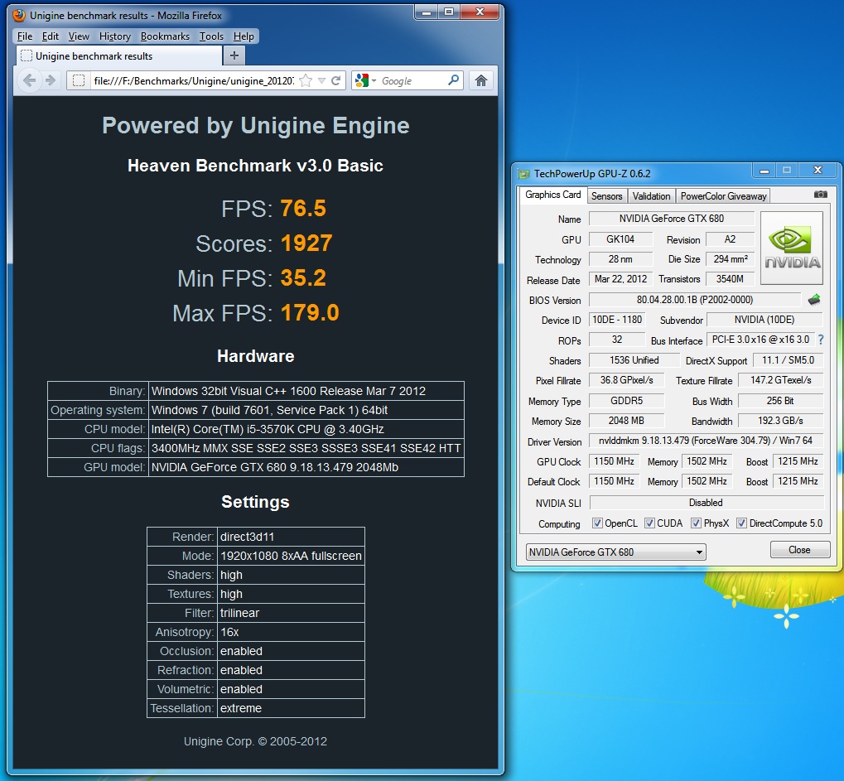This screenshot has height=781, width=844.
Task: Click the Firefox logo in title bar
Action: point(19,15)
